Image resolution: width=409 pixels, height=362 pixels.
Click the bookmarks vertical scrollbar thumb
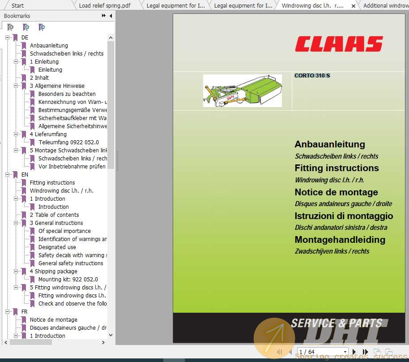111,105
